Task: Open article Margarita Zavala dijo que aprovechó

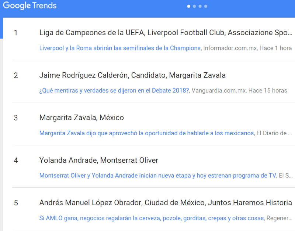Action: [146, 133]
